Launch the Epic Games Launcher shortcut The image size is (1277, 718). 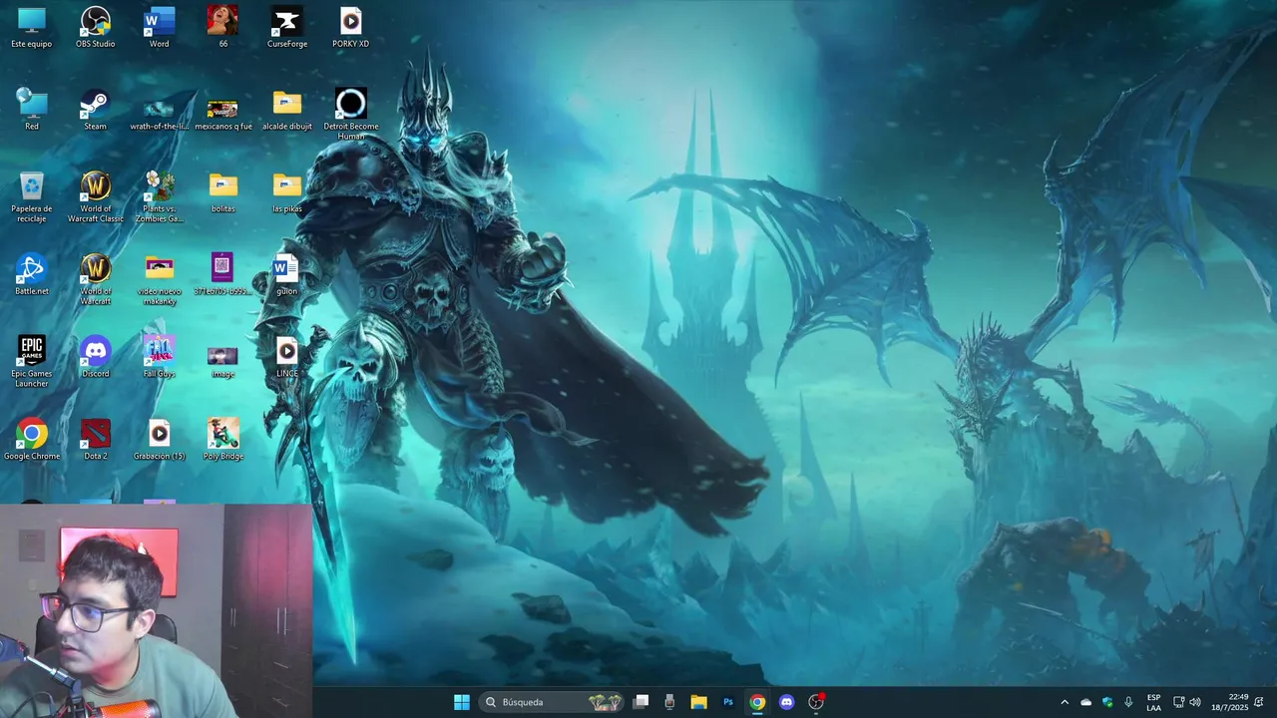pyautogui.click(x=32, y=362)
